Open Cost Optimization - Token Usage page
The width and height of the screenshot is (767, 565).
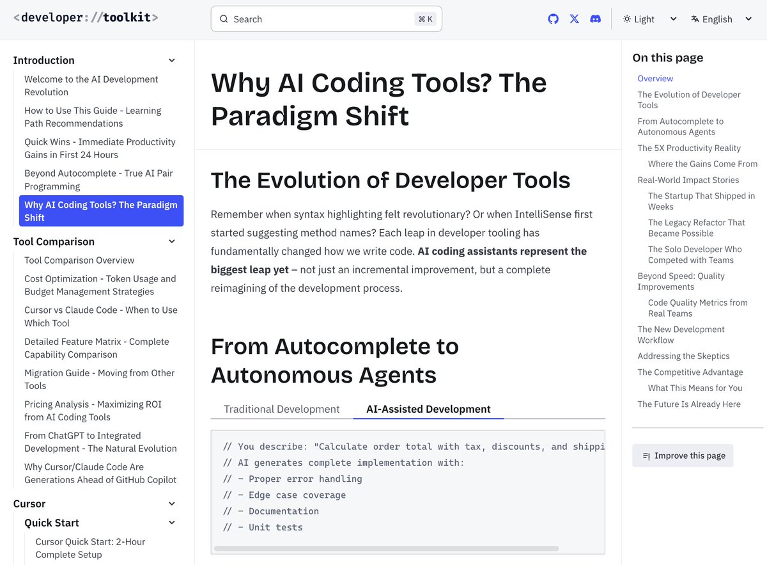(100, 285)
